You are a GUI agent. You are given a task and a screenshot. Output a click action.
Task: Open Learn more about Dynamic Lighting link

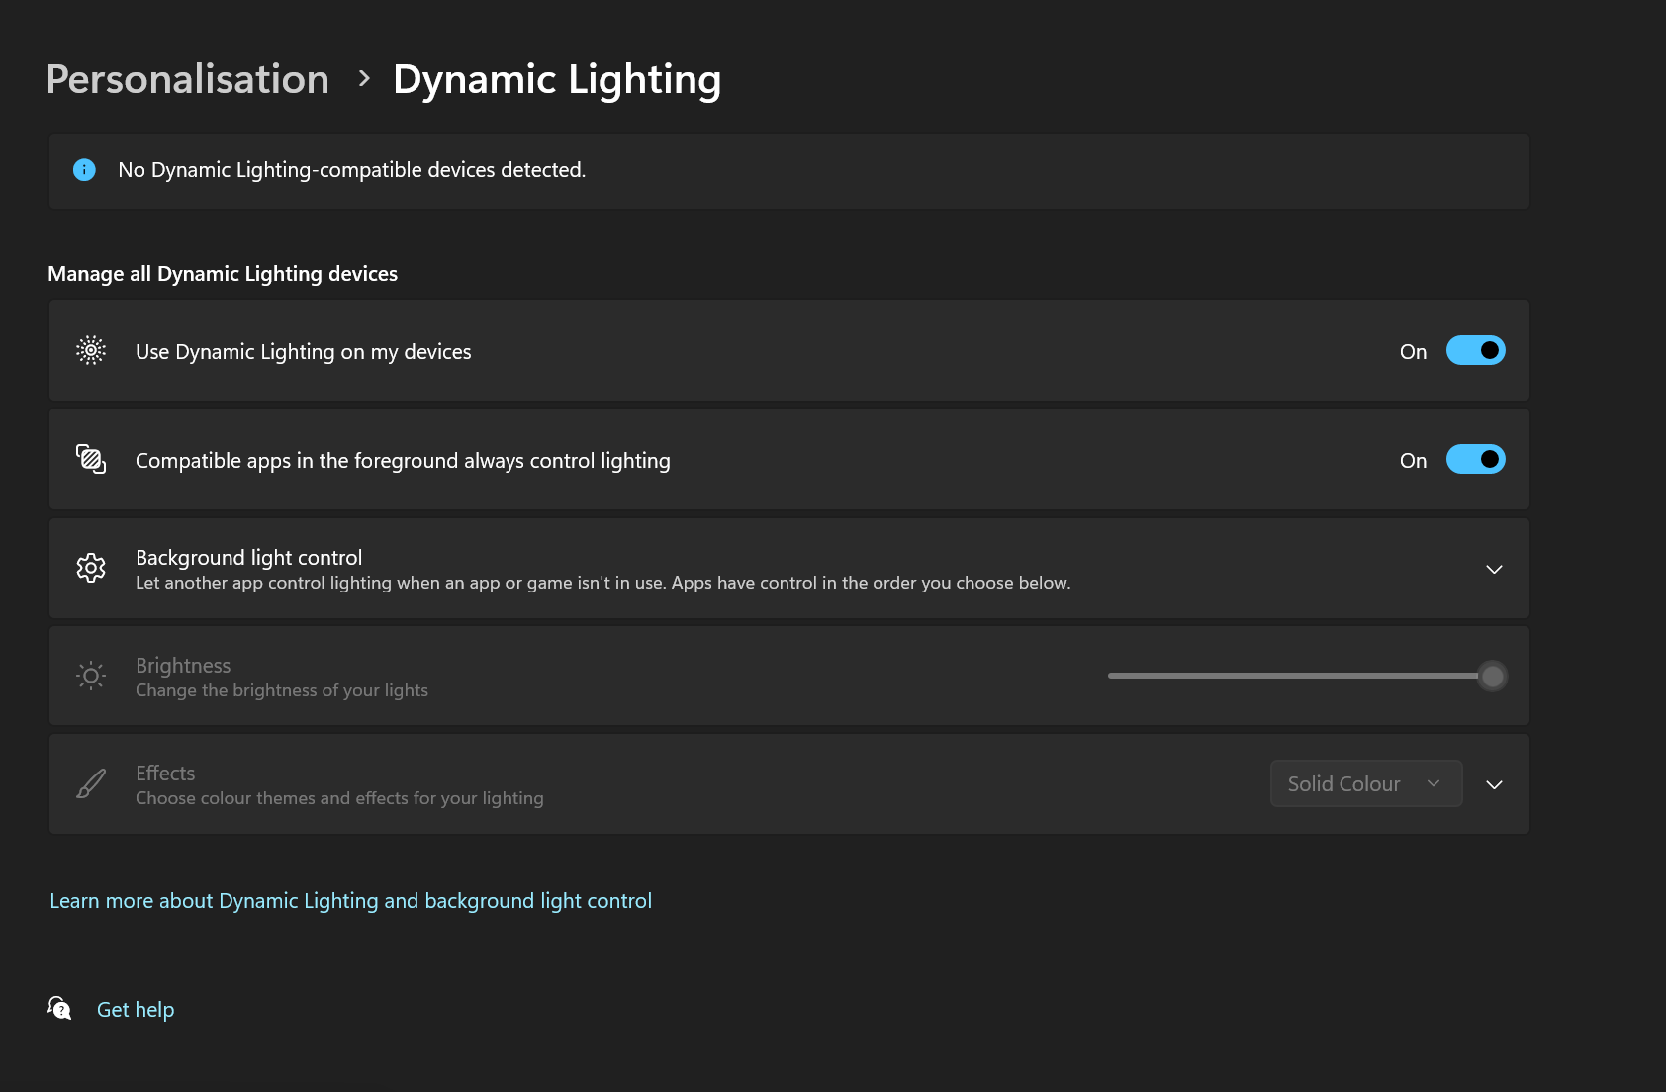pyautogui.click(x=351, y=901)
